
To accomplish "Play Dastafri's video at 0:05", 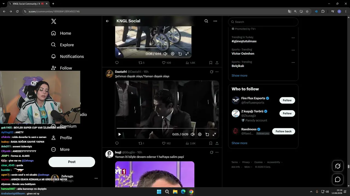I will click(119, 134).
